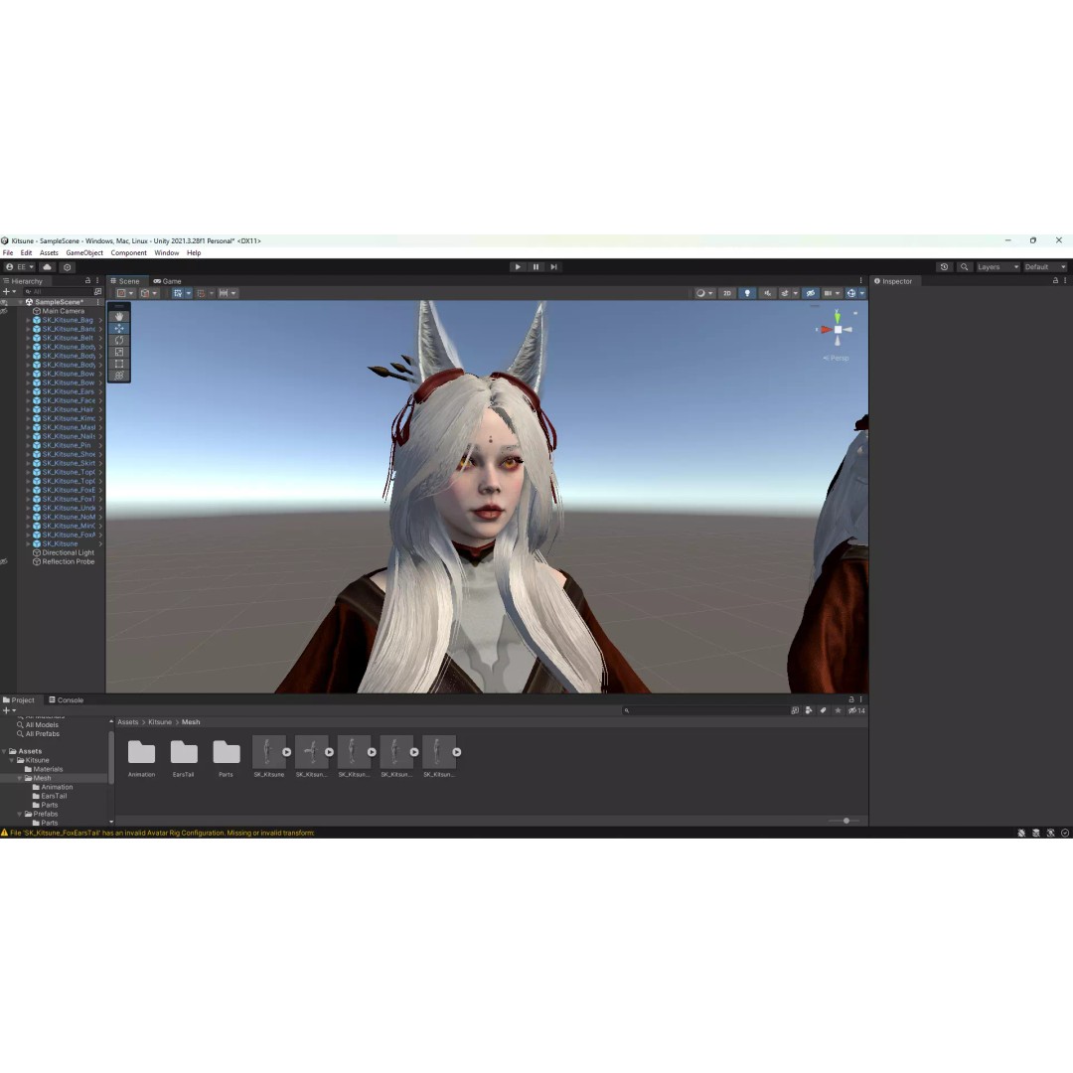Open Scene view three-dot options menu

860,280
